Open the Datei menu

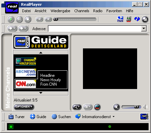tap(26, 11)
